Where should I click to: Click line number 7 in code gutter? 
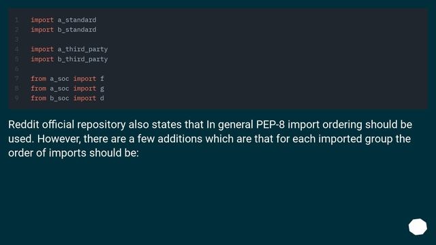click(x=16, y=79)
